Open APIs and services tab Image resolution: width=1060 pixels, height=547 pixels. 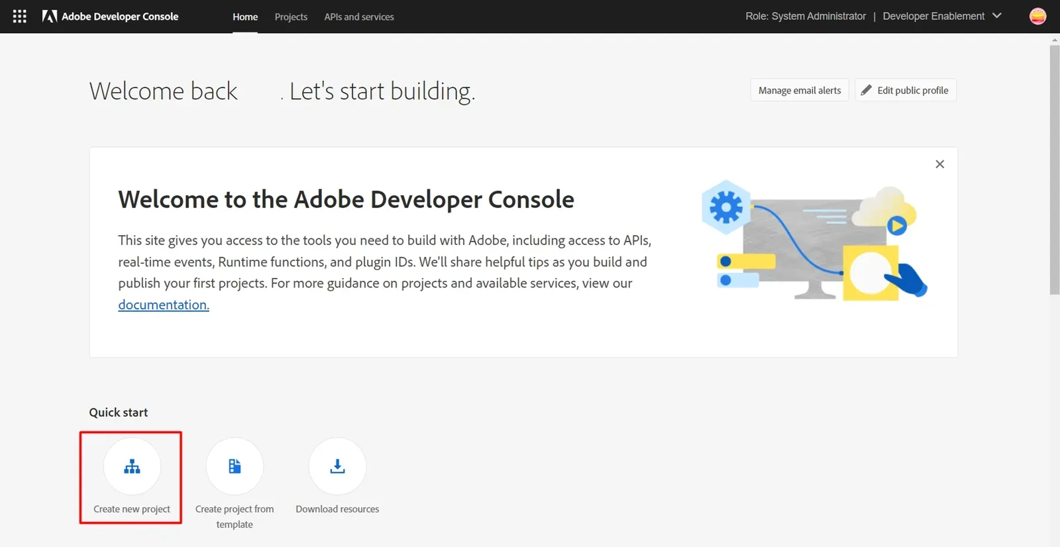pos(359,17)
